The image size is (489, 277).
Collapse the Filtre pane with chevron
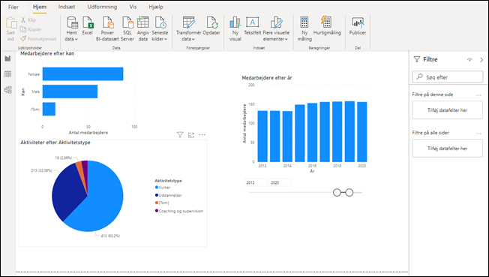point(481,59)
